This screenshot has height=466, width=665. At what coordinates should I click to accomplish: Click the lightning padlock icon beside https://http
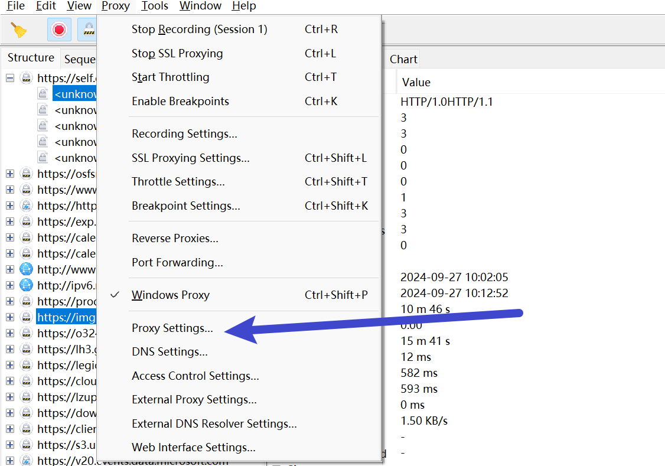pyautogui.click(x=27, y=206)
